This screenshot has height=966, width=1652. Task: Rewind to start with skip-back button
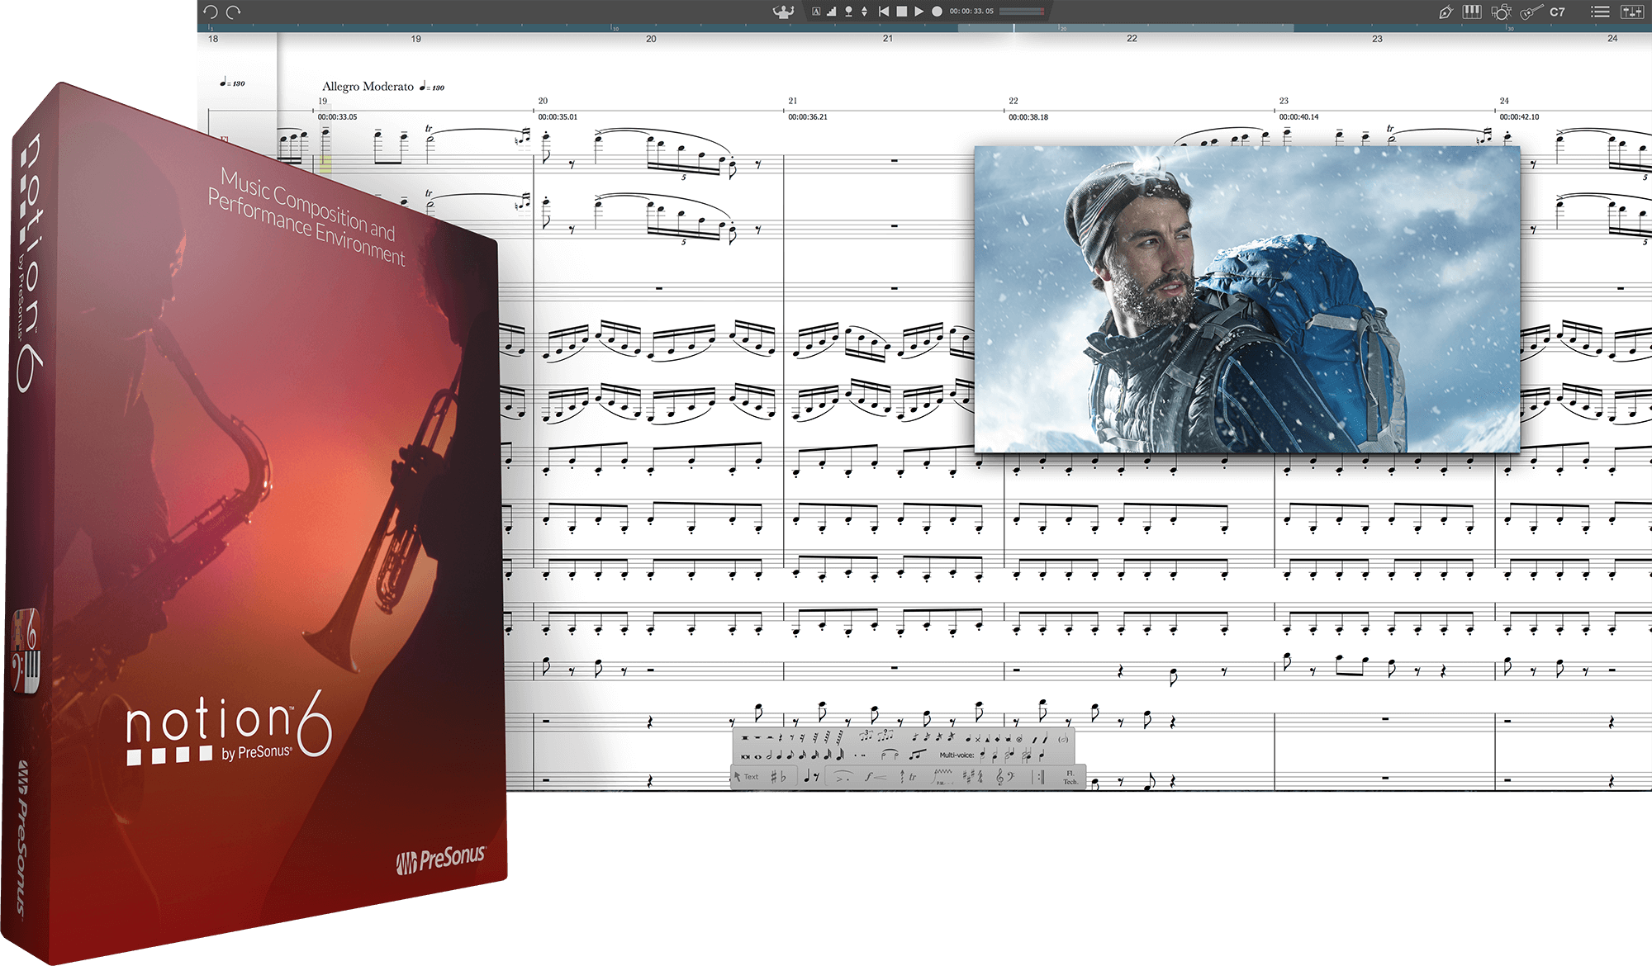tap(884, 12)
